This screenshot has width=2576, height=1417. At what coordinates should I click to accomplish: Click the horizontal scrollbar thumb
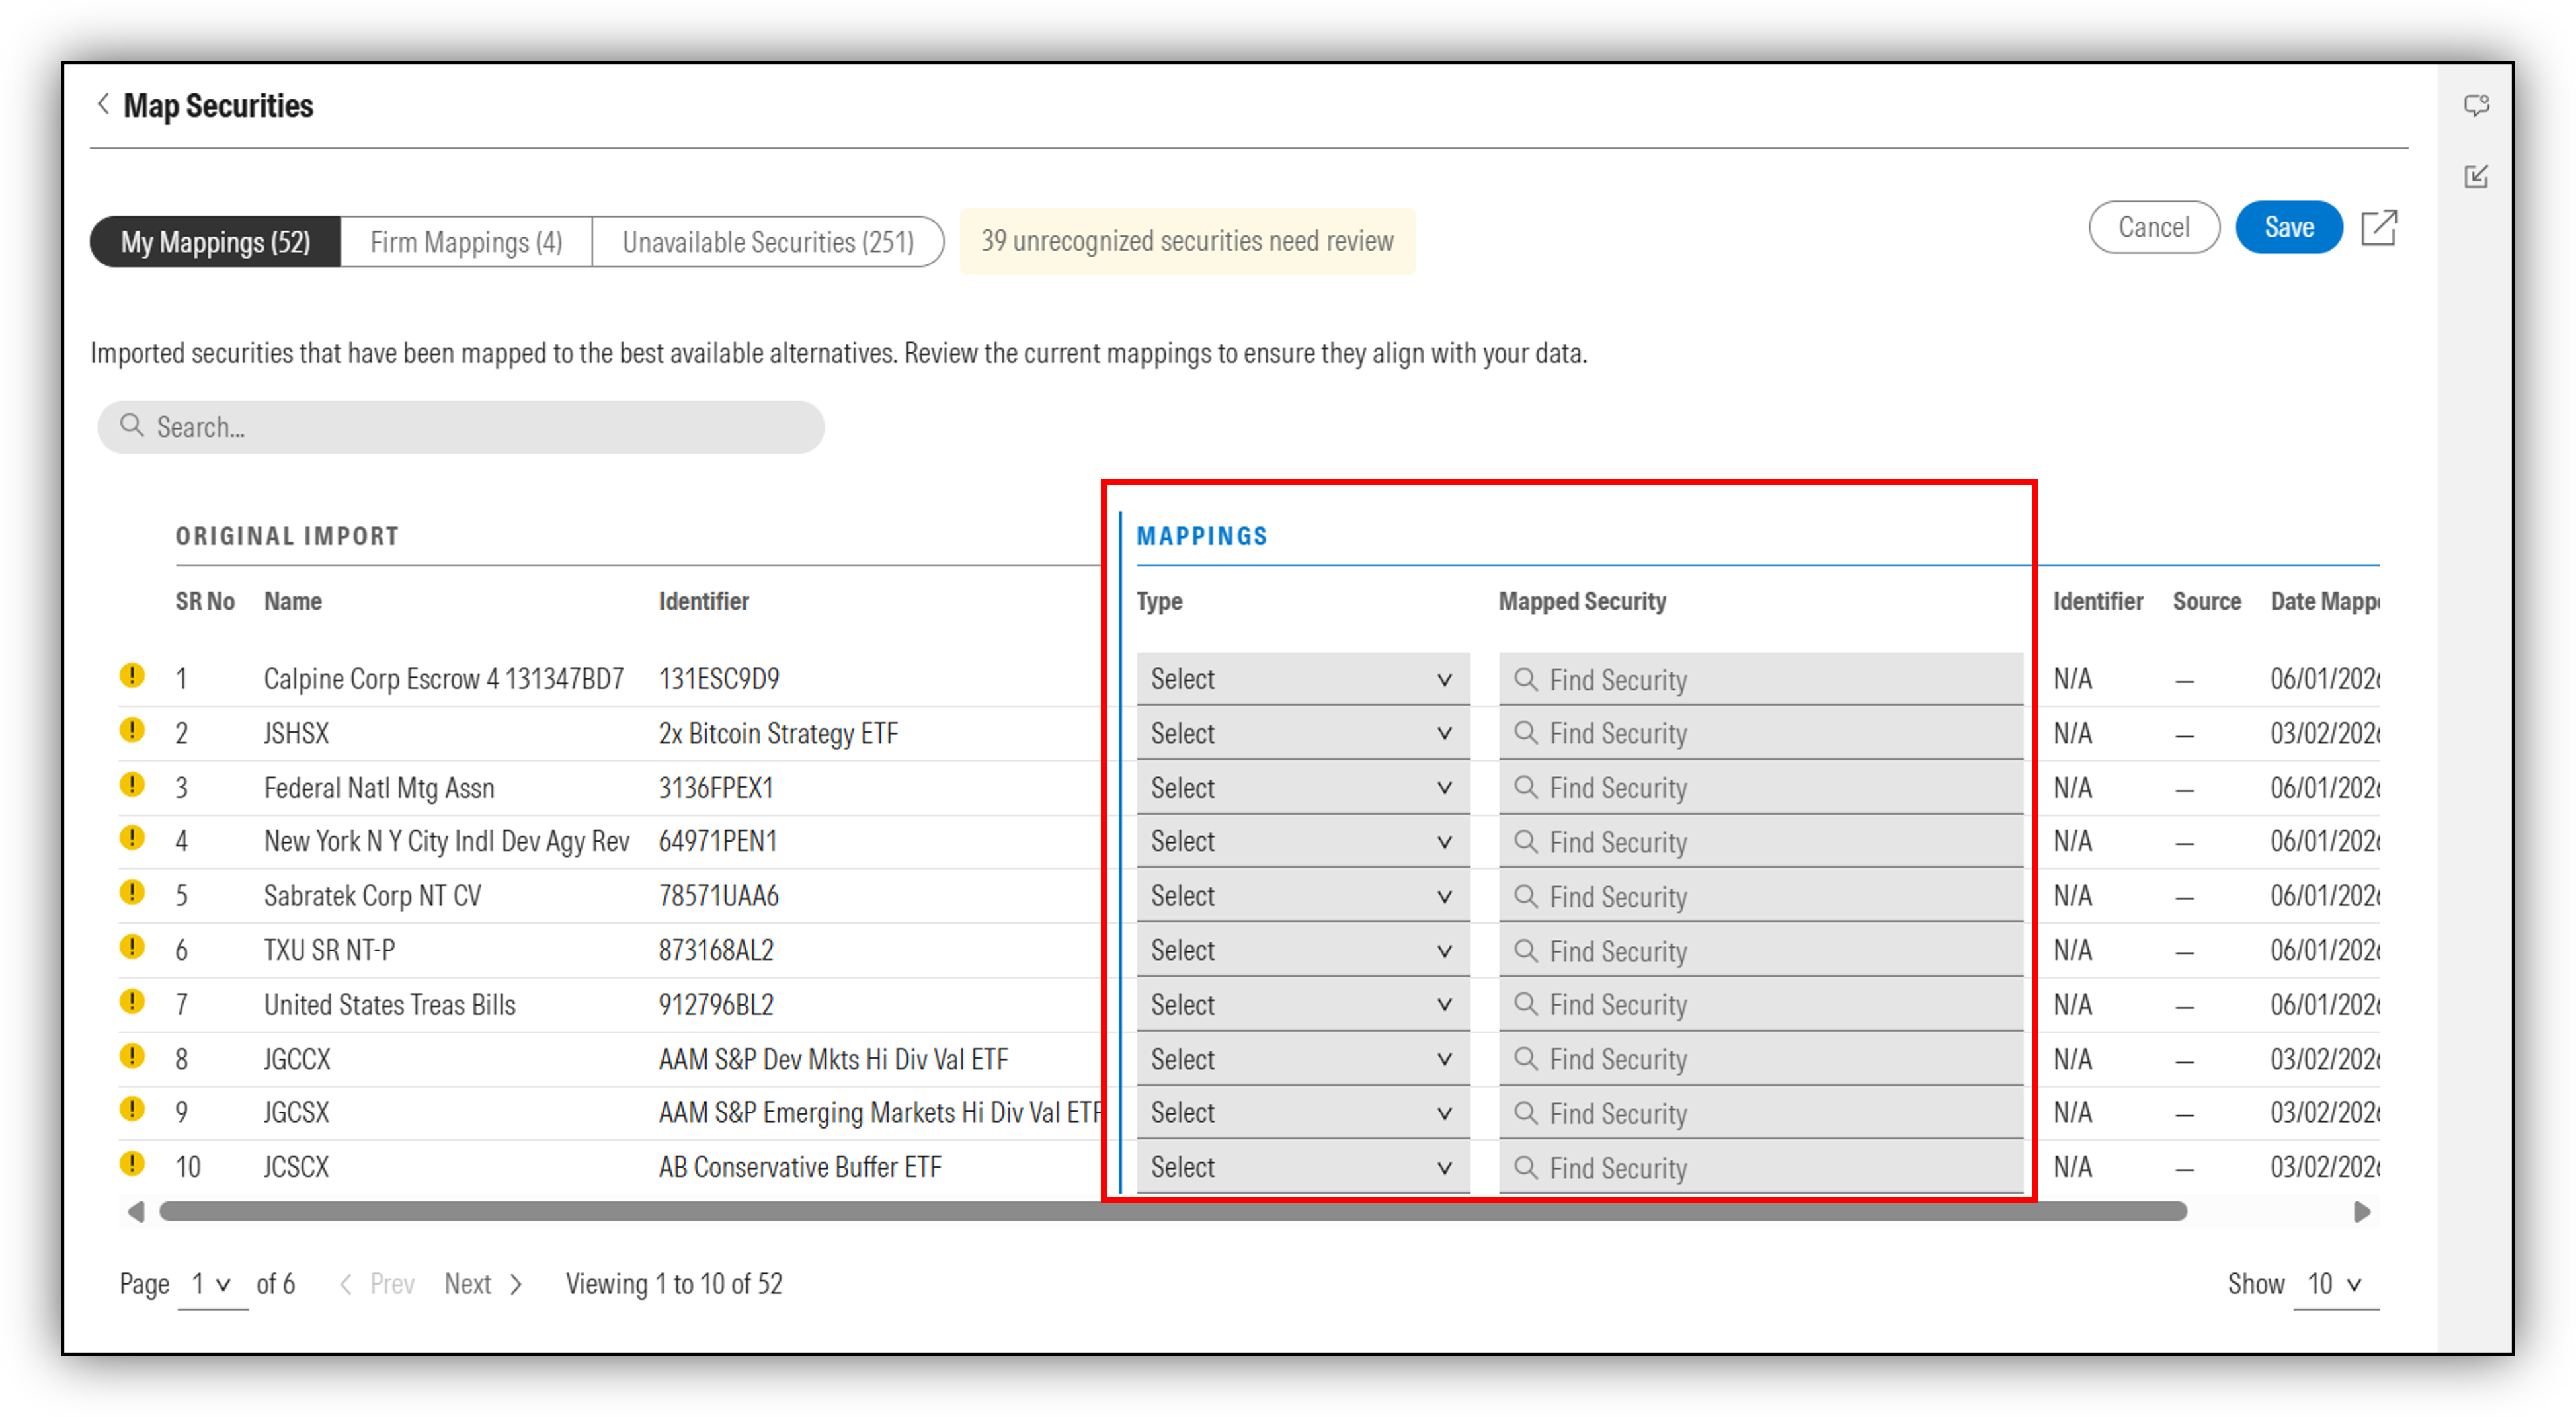[1172, 1212]
